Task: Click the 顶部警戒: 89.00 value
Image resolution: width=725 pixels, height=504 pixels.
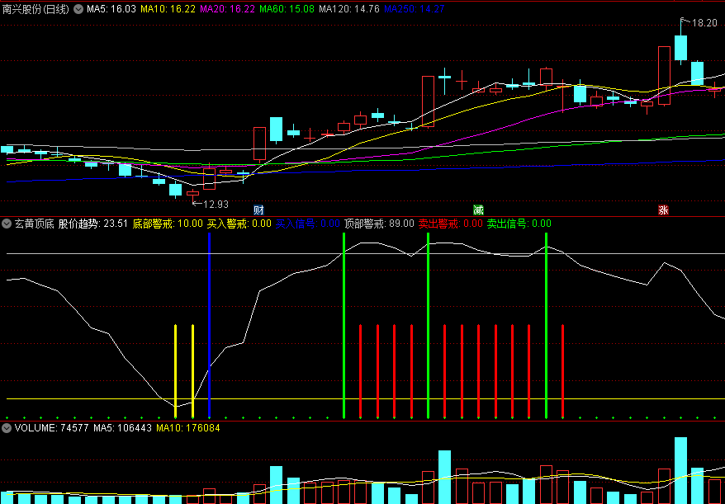Action: click(x=379, y=224)
